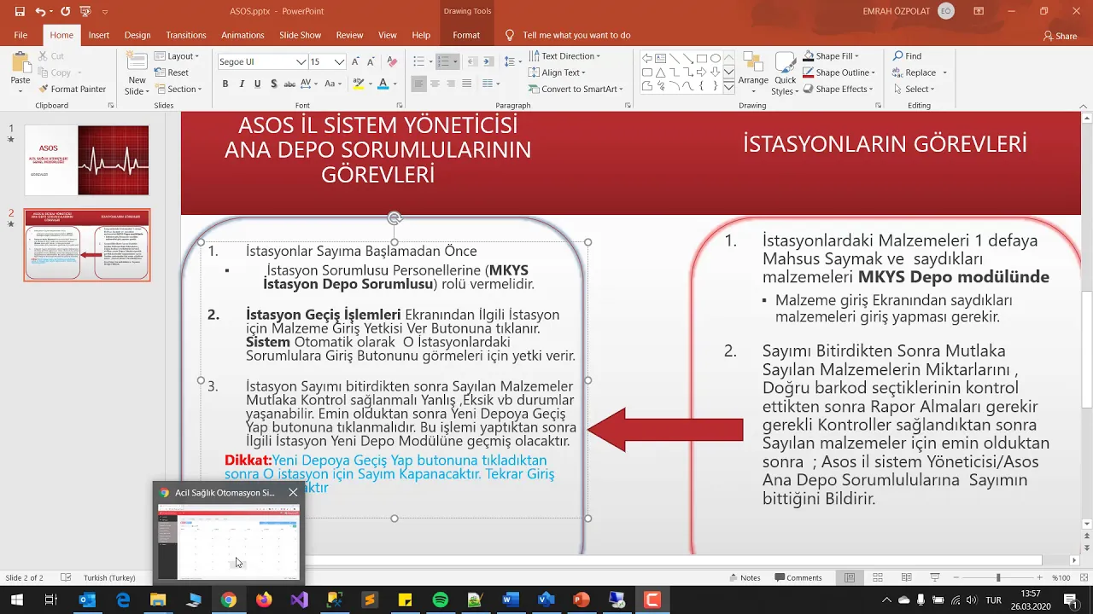Center the text

tap(435, 84)
